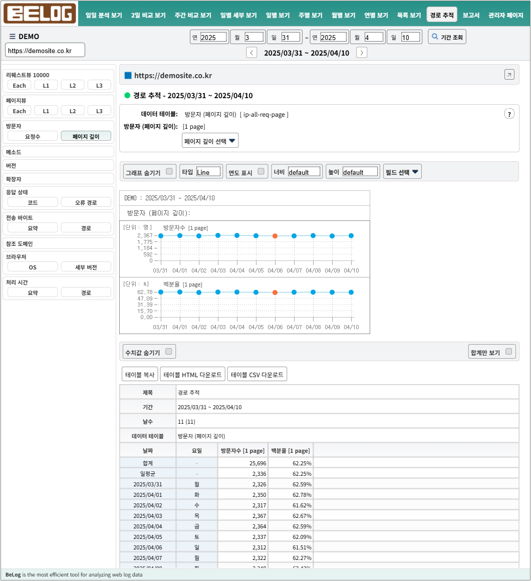Toggle the 수치값 숨기기 checkbox
Viewport: 531px width, 581px height.
(x=169, y=351)
